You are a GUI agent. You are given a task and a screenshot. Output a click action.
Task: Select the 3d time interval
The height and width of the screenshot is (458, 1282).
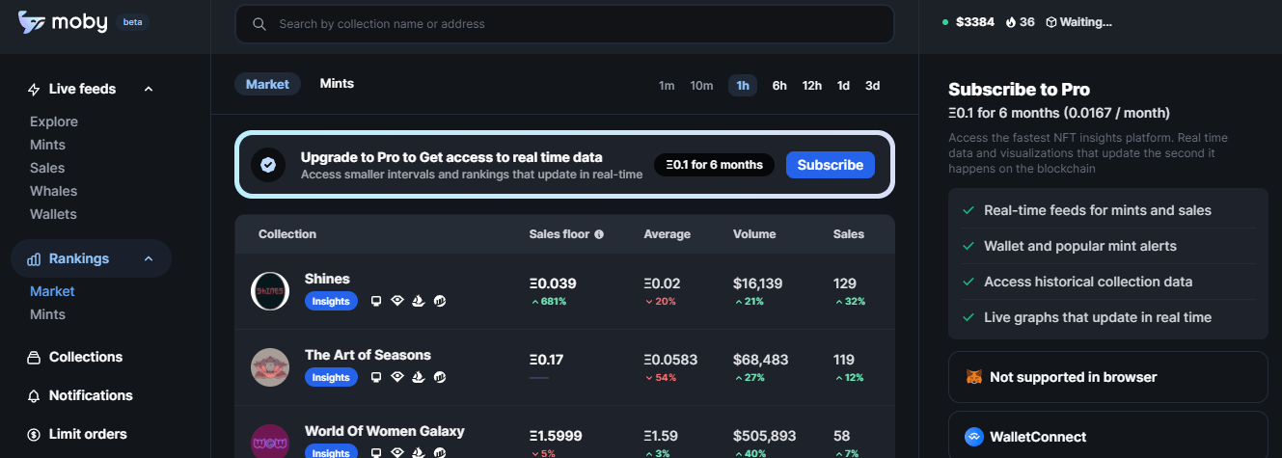(x=873, y=86)
